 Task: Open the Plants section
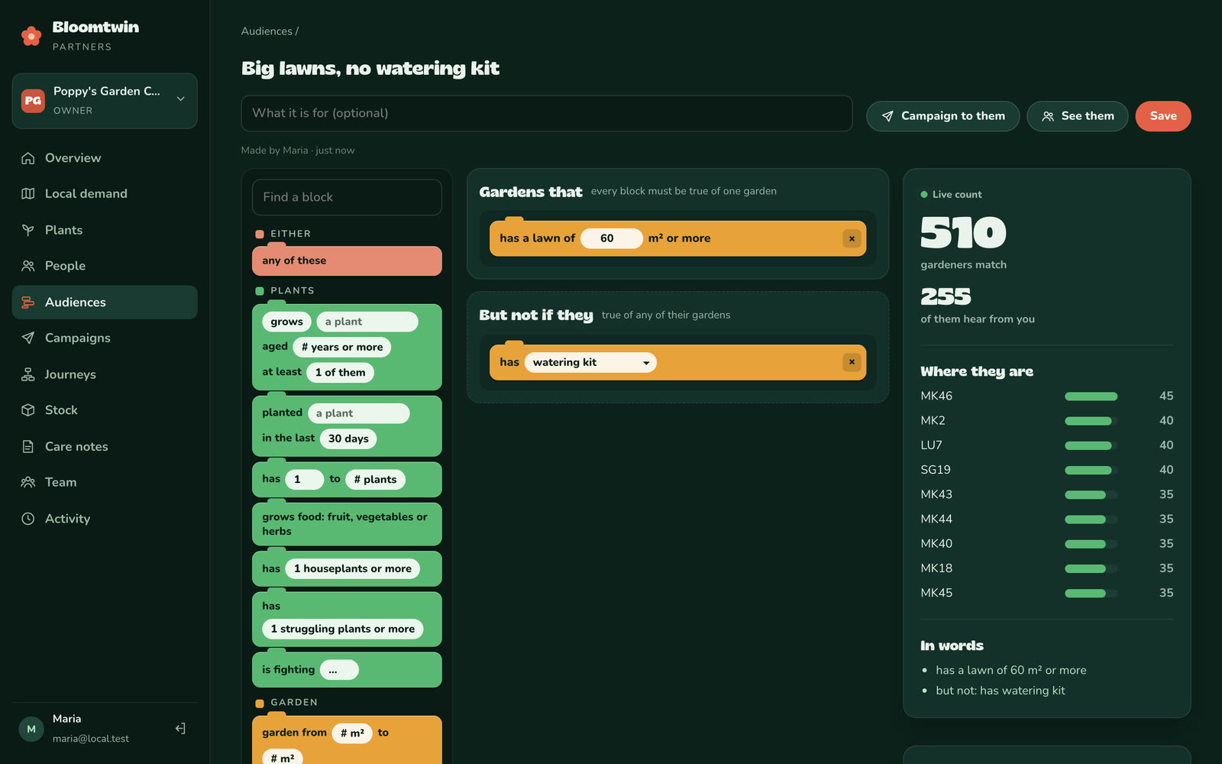(105, 230)
